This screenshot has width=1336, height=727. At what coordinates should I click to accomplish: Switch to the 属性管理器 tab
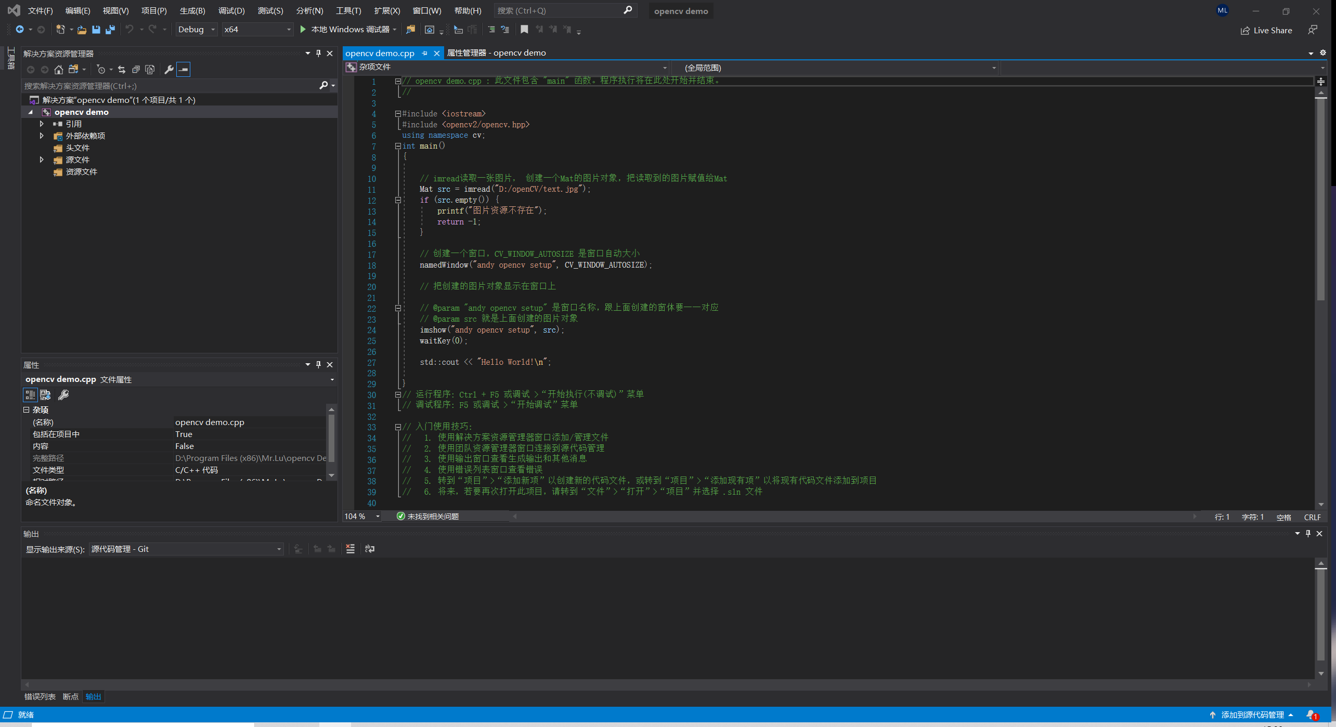point(496,52)
